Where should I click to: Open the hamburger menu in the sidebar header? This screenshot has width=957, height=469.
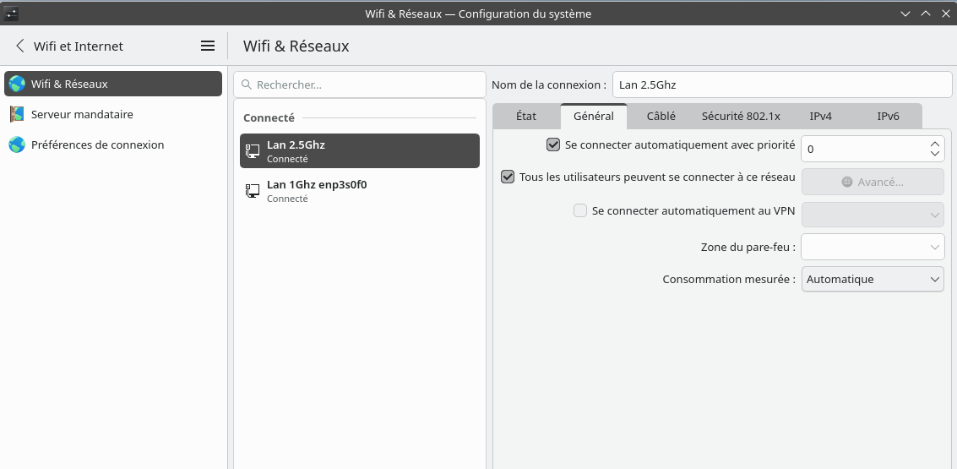click(x=208, y=46)
